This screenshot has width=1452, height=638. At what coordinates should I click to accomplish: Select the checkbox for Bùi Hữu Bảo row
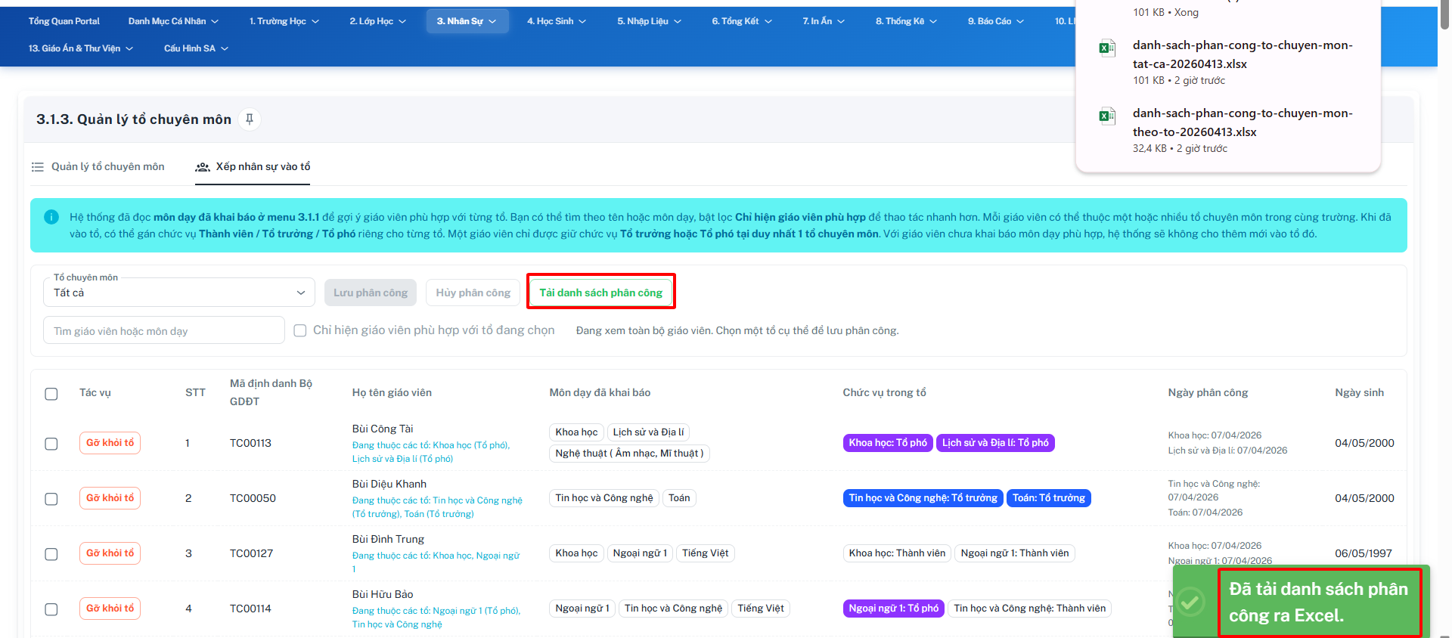tap(51, 609)
